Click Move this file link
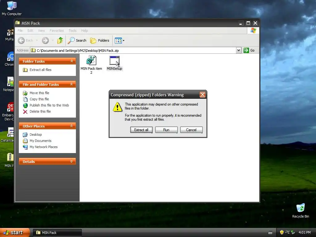Viewport: 316px width, 237px height. [39, 93]
